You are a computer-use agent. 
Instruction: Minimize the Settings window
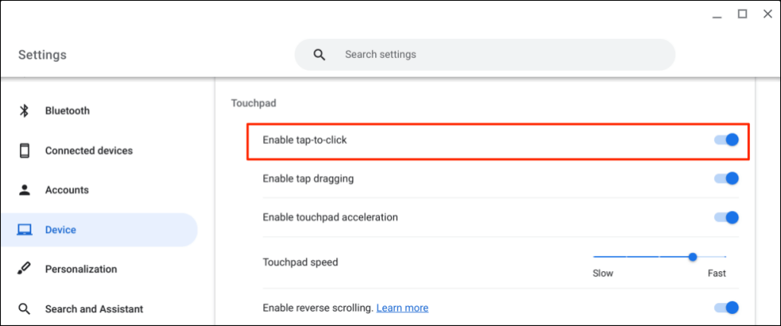point(717,14)
